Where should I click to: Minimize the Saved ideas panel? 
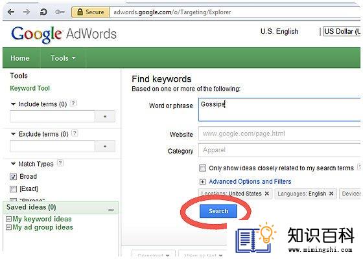tap(111, 210)
